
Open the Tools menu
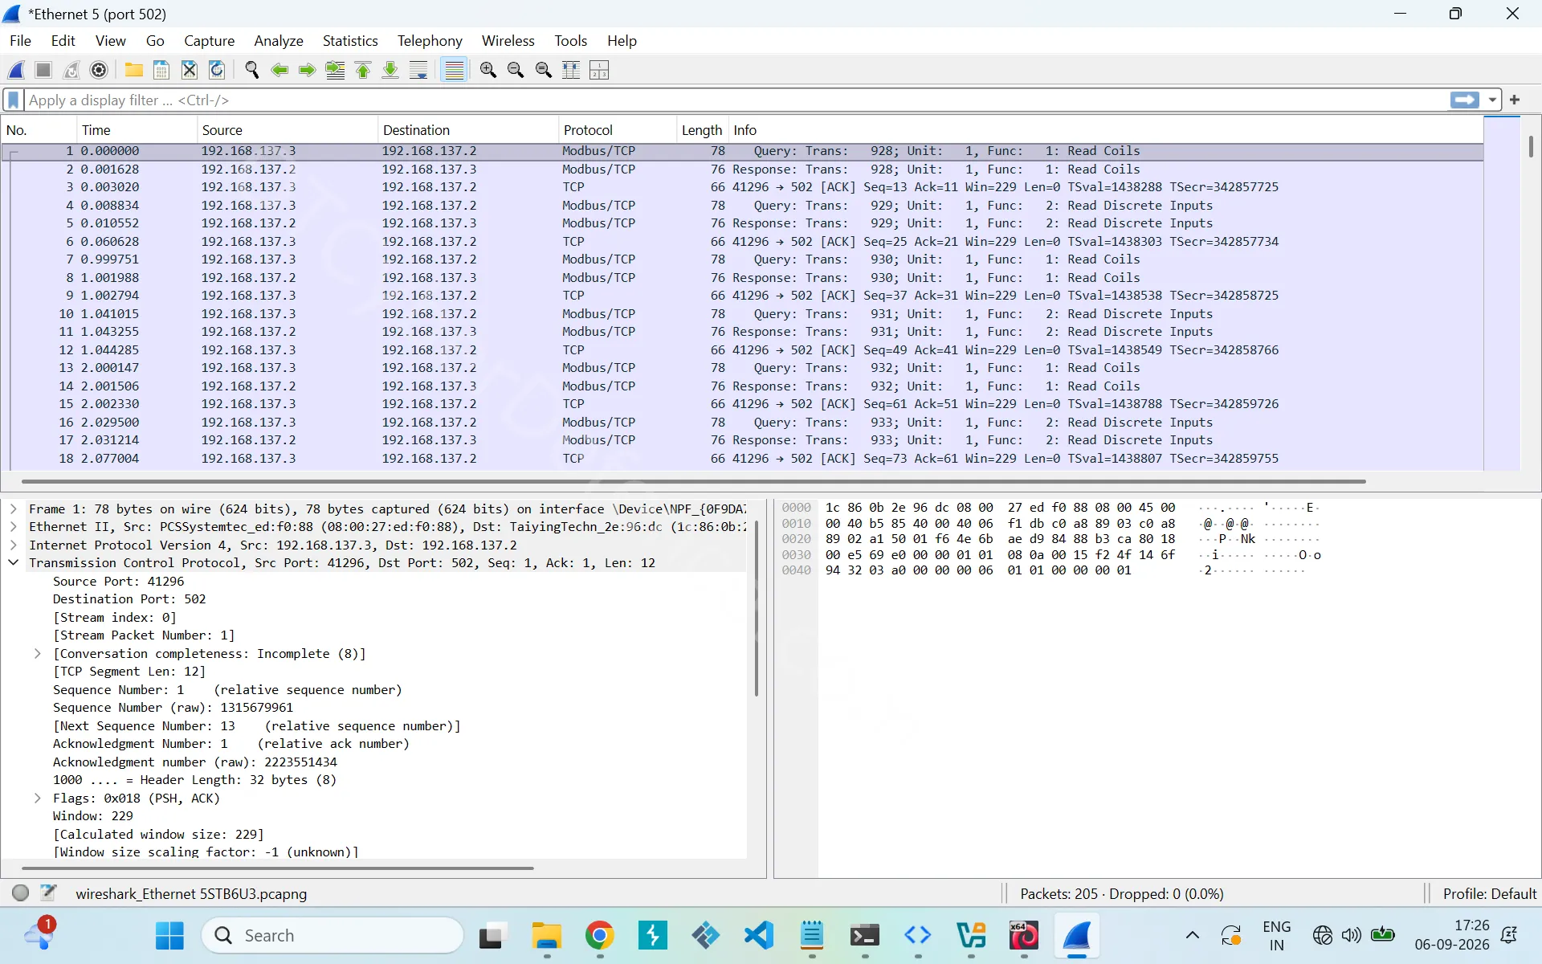coord(570,41)
